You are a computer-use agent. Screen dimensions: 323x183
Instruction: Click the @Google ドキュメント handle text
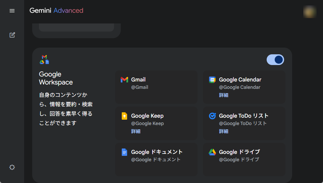[x=156, y=160]
